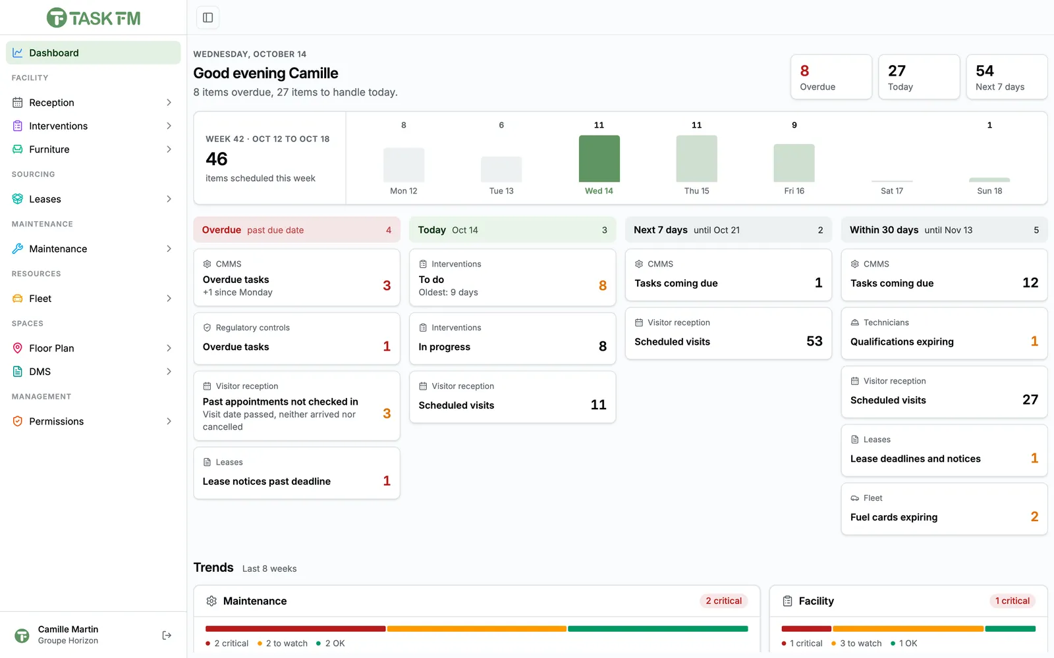Open Past appointments not checked in card
This screenshot has width=1054, height=658.
(296, 406)
